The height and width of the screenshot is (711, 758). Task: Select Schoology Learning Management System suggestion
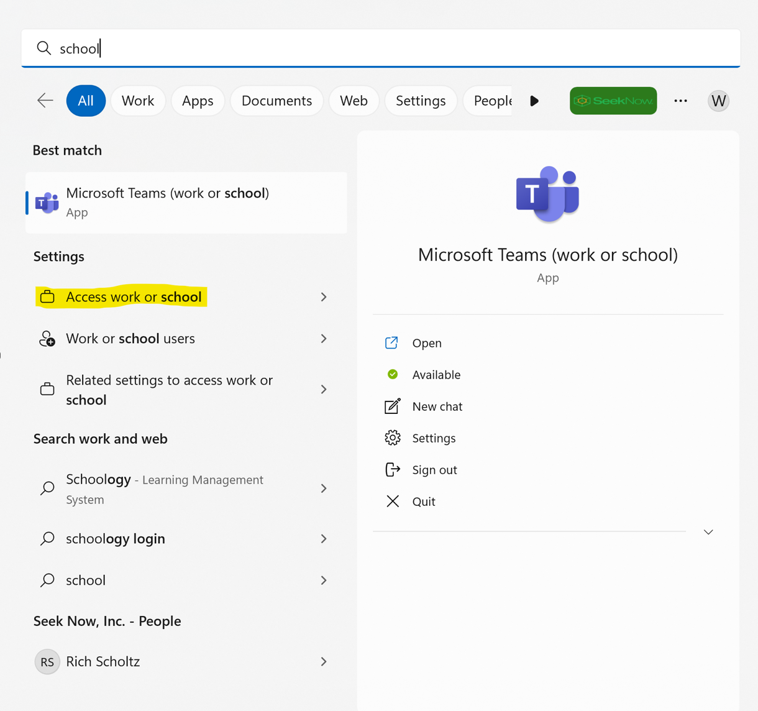point(186,489)
